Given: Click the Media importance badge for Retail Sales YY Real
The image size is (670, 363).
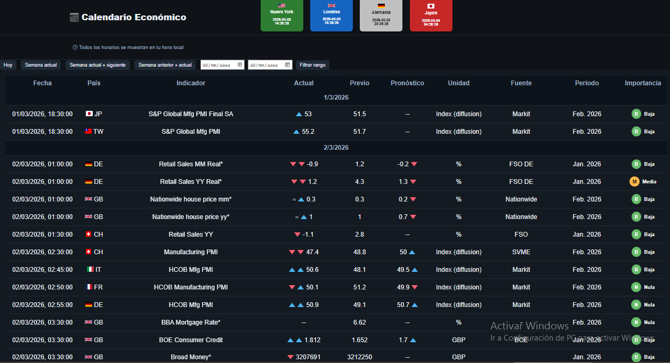Looking at the screenshot, I should tap(642, 182).
